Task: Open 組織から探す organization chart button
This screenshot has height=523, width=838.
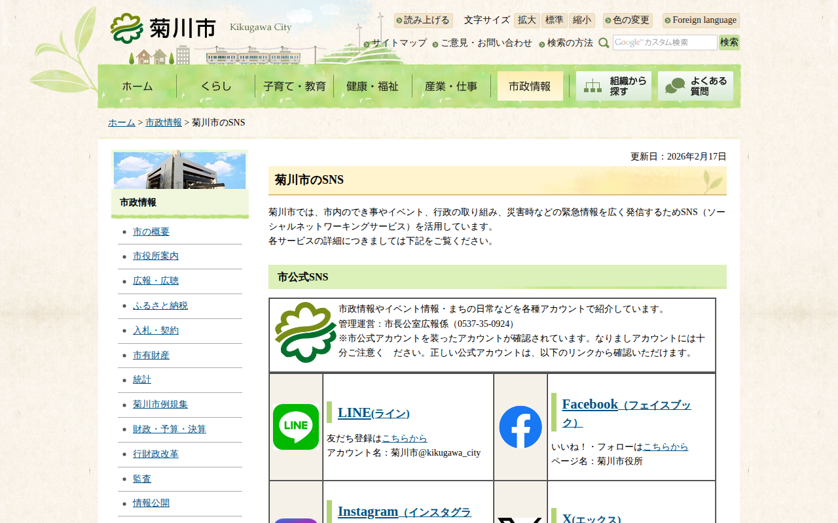Action: (613, 86)
